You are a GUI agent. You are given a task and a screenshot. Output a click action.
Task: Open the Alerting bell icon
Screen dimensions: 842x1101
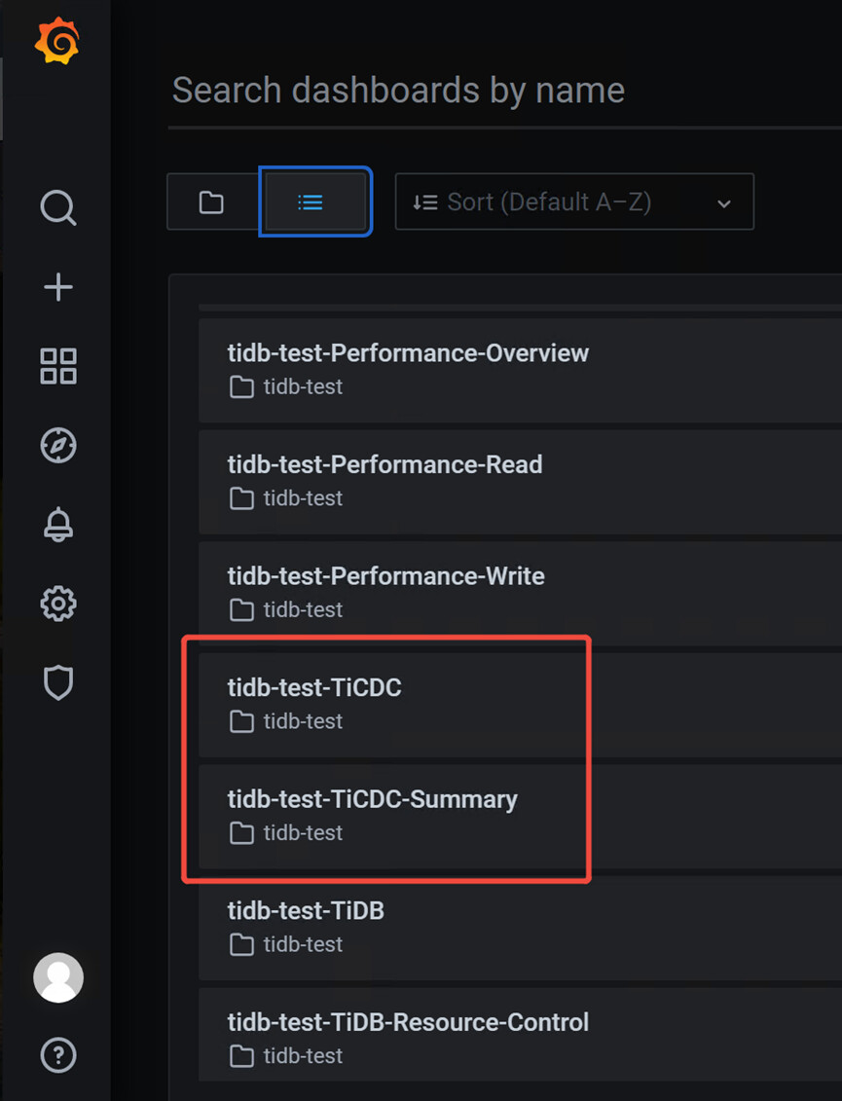coord(58,525)
